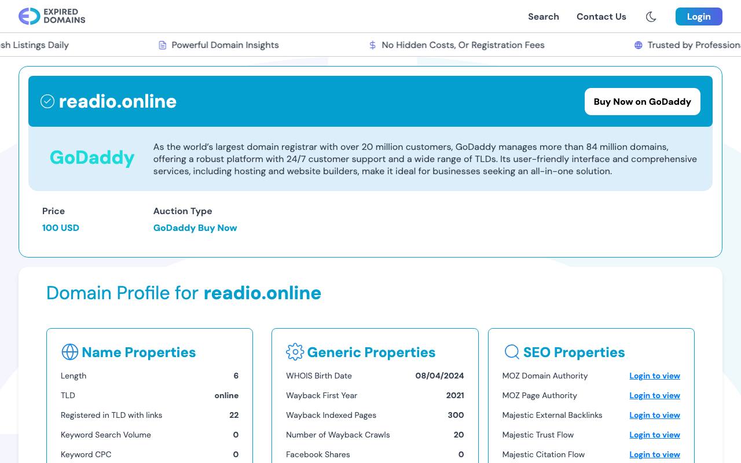Click the GoDaddy registrar description paragraph
The height and width of the screenshot is (463, 741).
pos(425,159)
